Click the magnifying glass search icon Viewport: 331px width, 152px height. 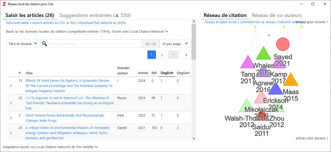tap(44, 44)
